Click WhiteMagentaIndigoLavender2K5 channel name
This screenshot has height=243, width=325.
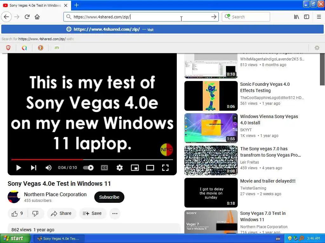[x=272, y=59]
